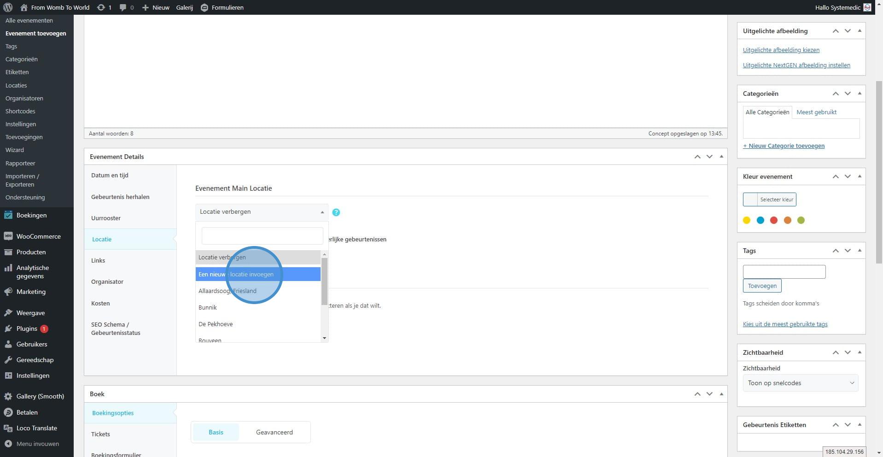Toggle the Categorieën panel collapse arrow
Viewport: 883px width, 457px height.
pyautogui.click(x=860, y=94)
